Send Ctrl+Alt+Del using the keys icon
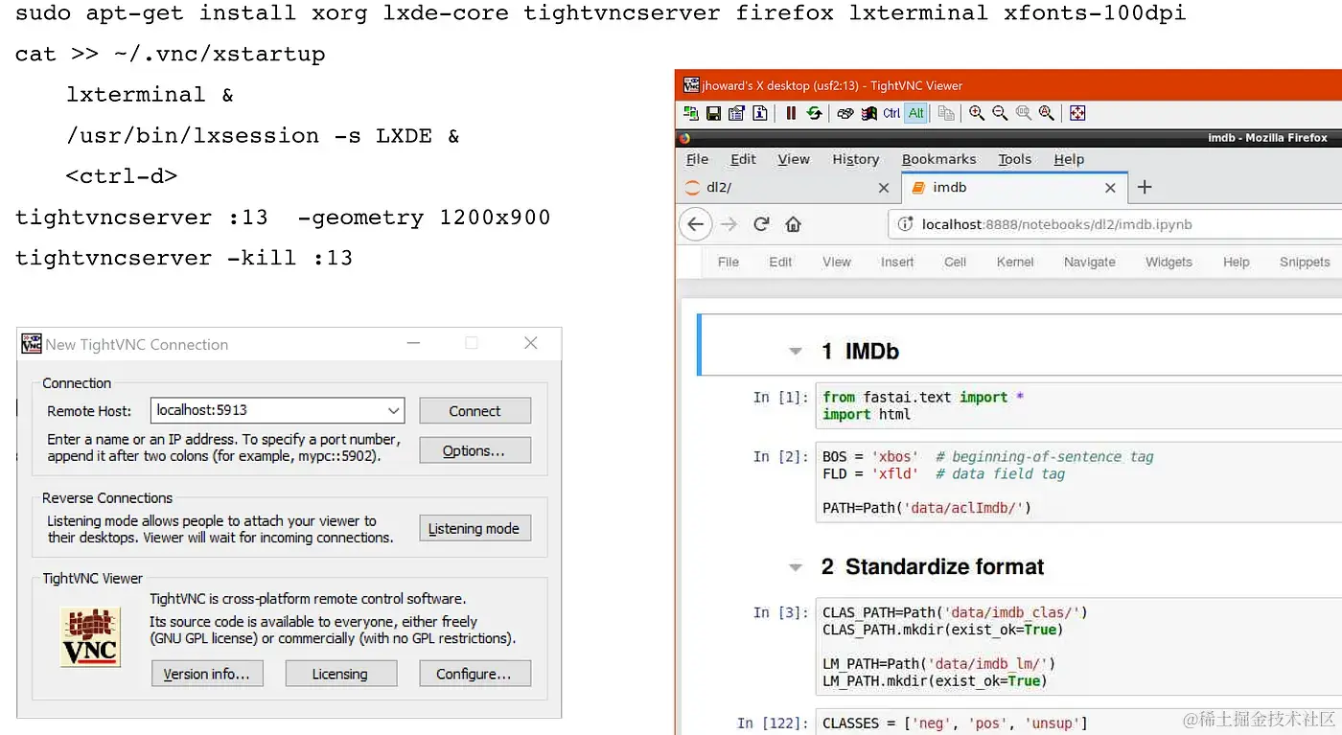1342x735 pixels. click(845, 113)
